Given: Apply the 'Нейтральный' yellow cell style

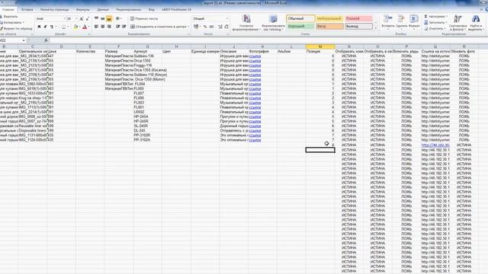Looking at the screenshot, I should (x=329, y=18).
